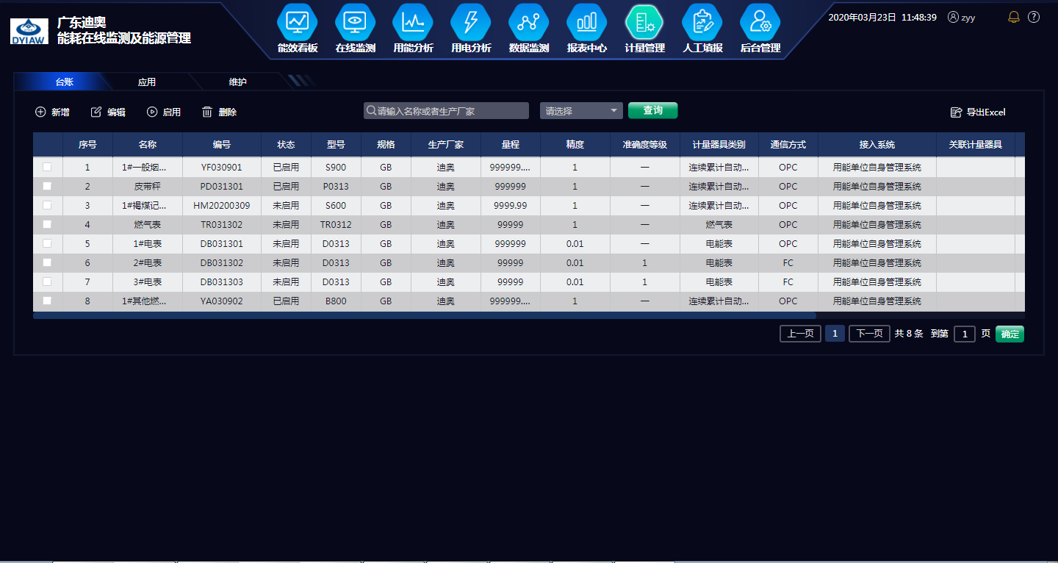Click the page number input box
The height and width of the screenshot is (563, 1058).
965,334
